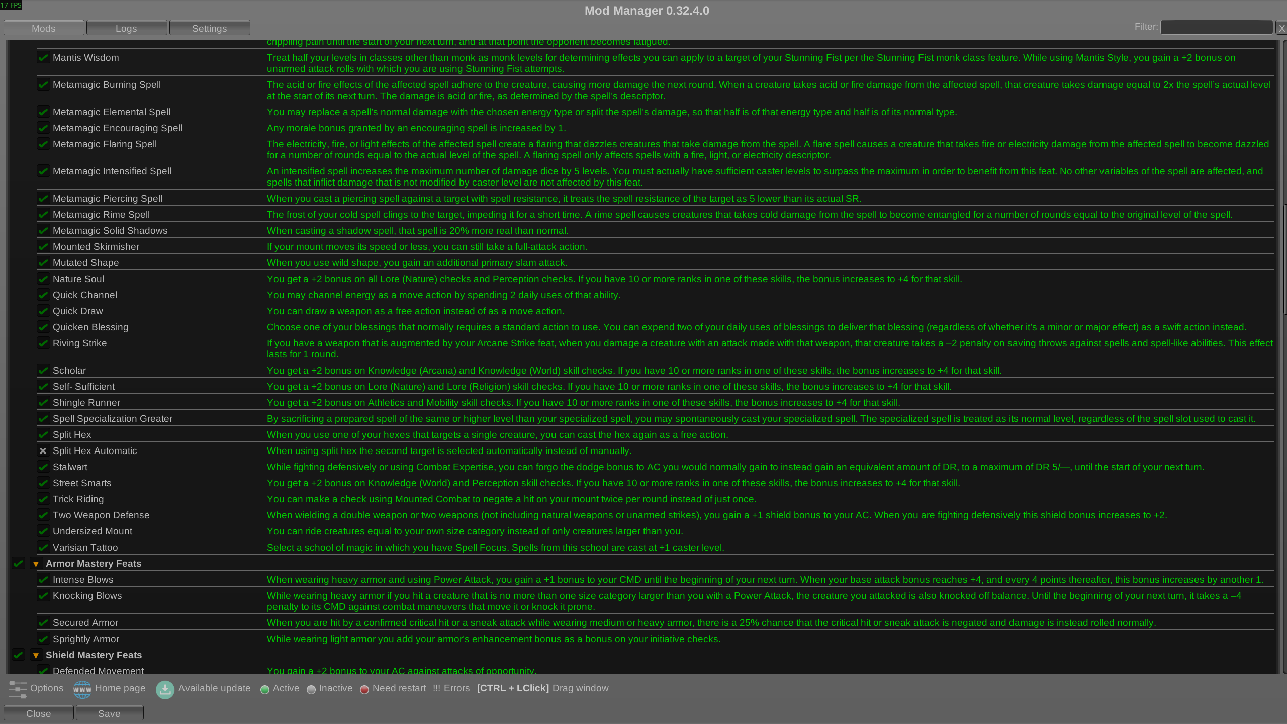Toggle the Shingle Runner checkbox

tap(43, 403)
